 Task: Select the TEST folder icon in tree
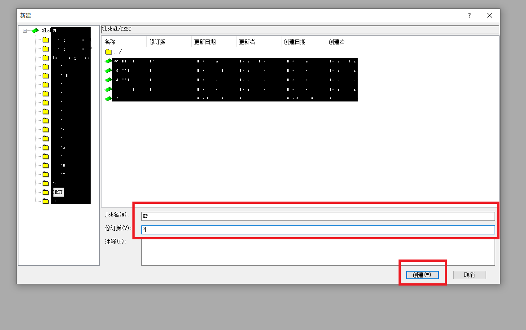(x=45, y=192)
